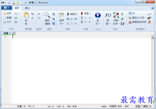Minimize the BowPad window
Image resolution: width=156 pixels, height=109 pixels.
pyautogui.click(x=138, y=2)
